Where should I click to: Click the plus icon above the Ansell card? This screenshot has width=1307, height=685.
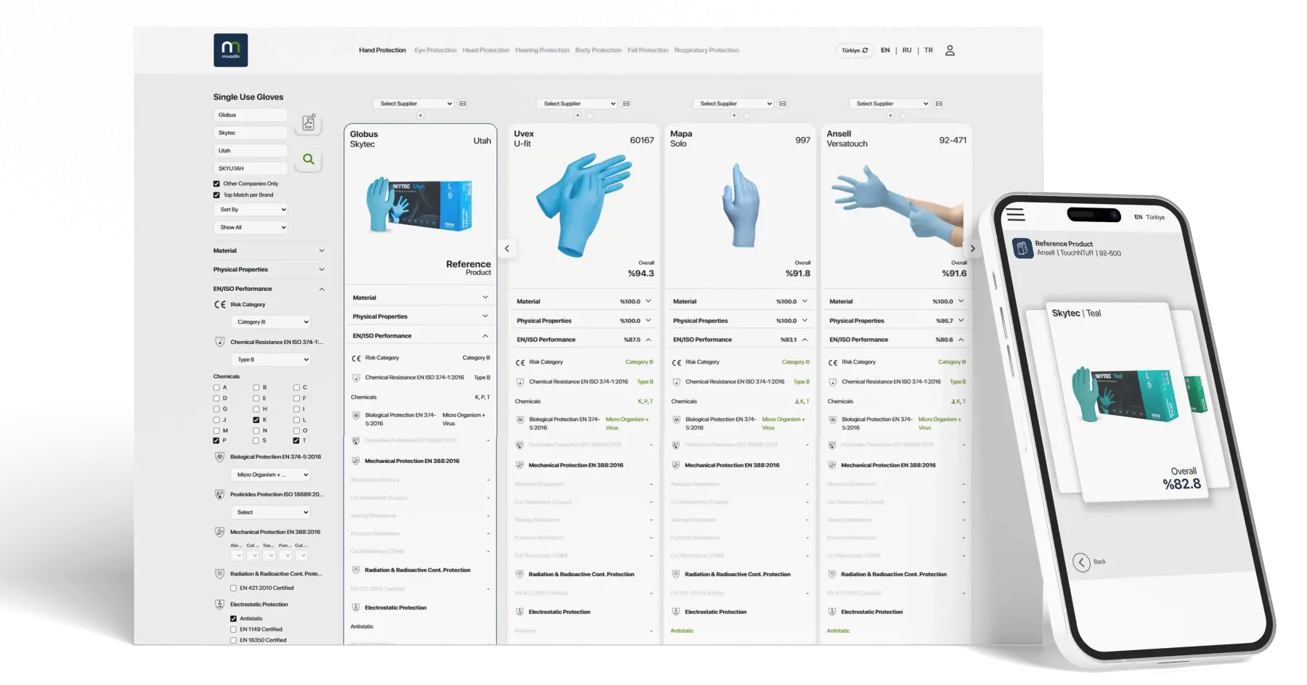890,115
